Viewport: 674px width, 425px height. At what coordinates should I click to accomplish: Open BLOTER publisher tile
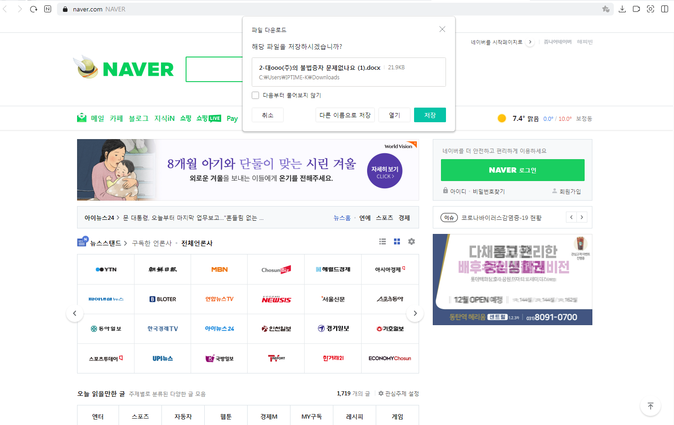pos(163,299)
